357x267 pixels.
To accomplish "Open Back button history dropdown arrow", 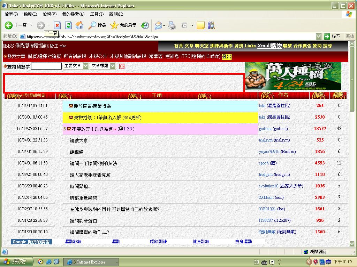I will pyautogui.click(x=31, y=25).
